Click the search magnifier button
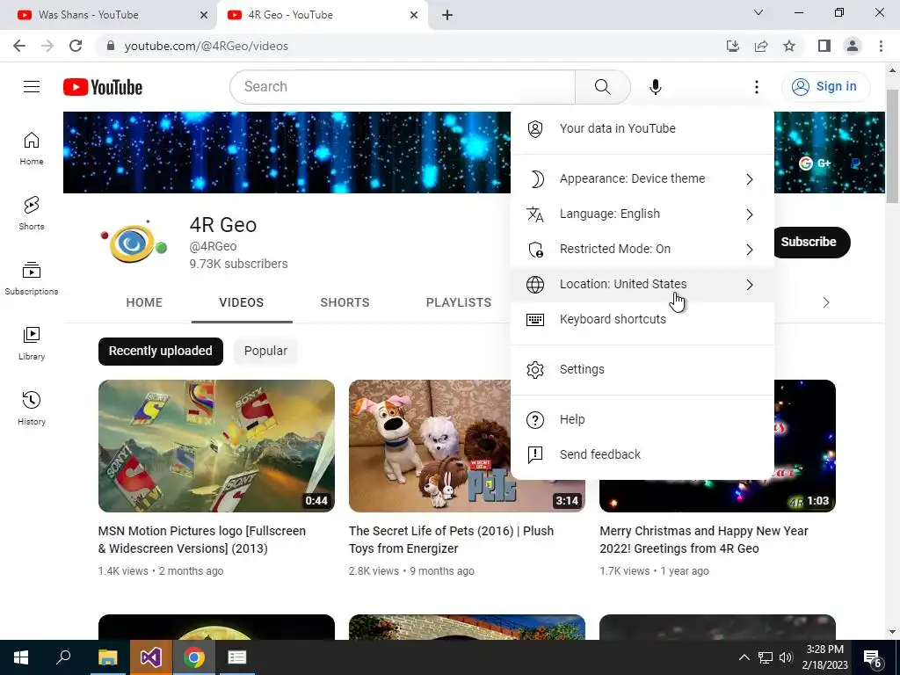This screenshot has width=900, height=675. coord(602,87)
